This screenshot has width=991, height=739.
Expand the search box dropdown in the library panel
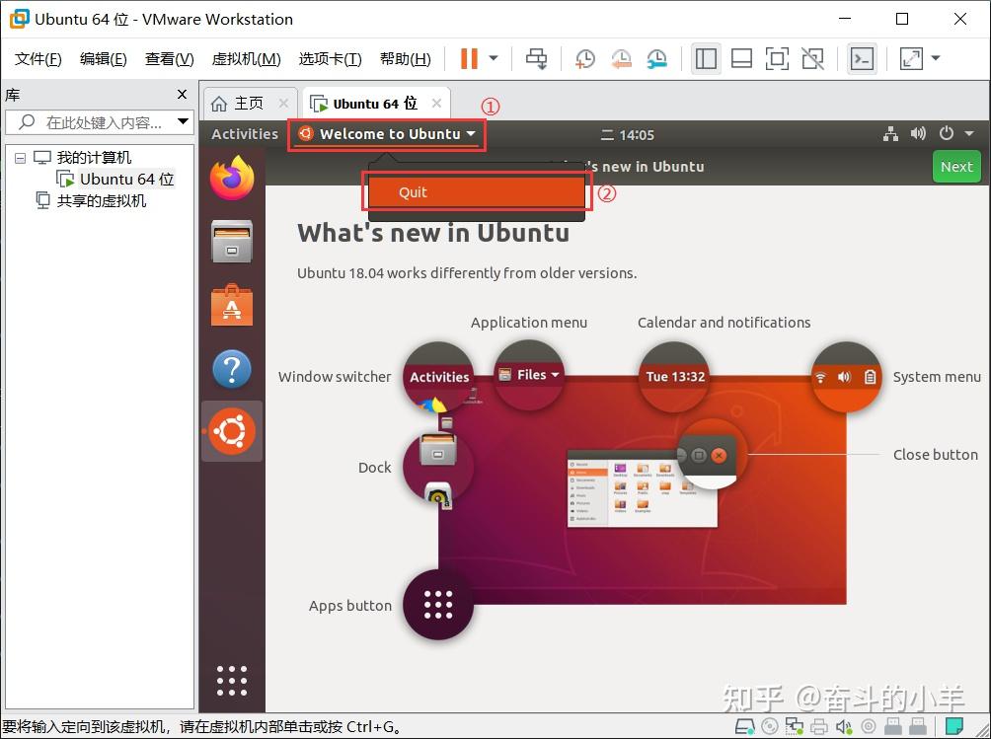coord(181,122)
